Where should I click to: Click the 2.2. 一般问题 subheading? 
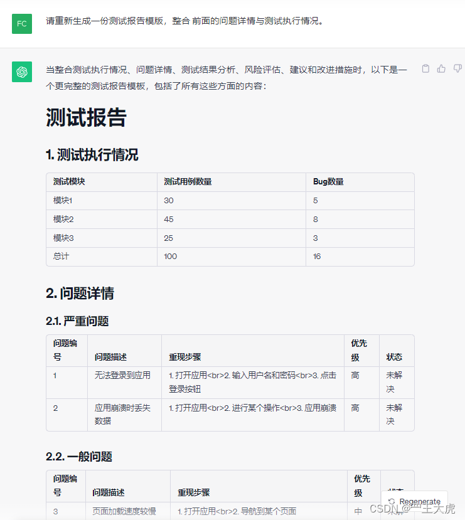tap(79, 457)
